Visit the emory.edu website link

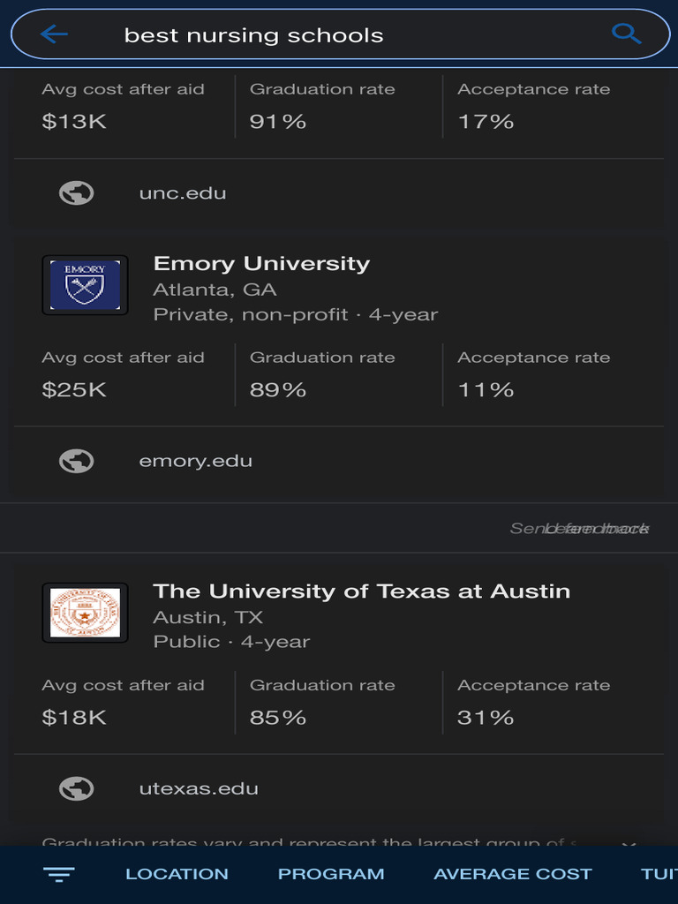coord(195,461)
